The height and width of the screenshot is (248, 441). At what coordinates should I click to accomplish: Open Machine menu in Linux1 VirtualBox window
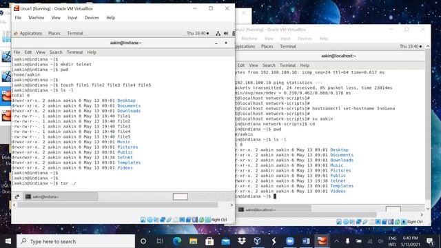click(37, 17)
